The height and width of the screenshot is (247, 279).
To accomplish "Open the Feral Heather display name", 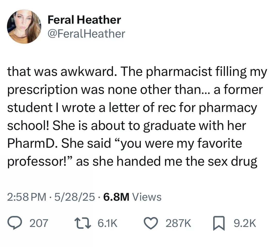I will 84,20.
